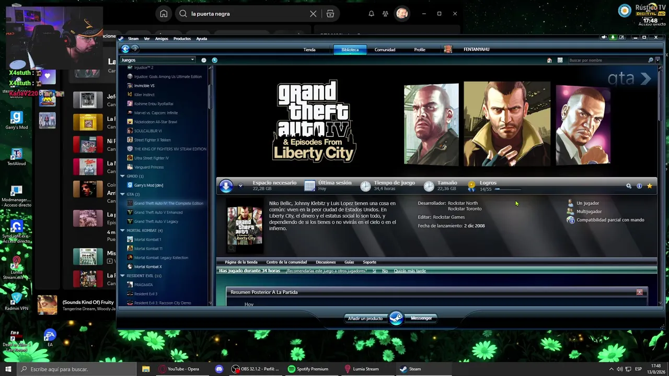Image resolution: width=669 pixels, height=376 pixels.
Task: Add GTA IV to favorites with the star
Action: 650,186
